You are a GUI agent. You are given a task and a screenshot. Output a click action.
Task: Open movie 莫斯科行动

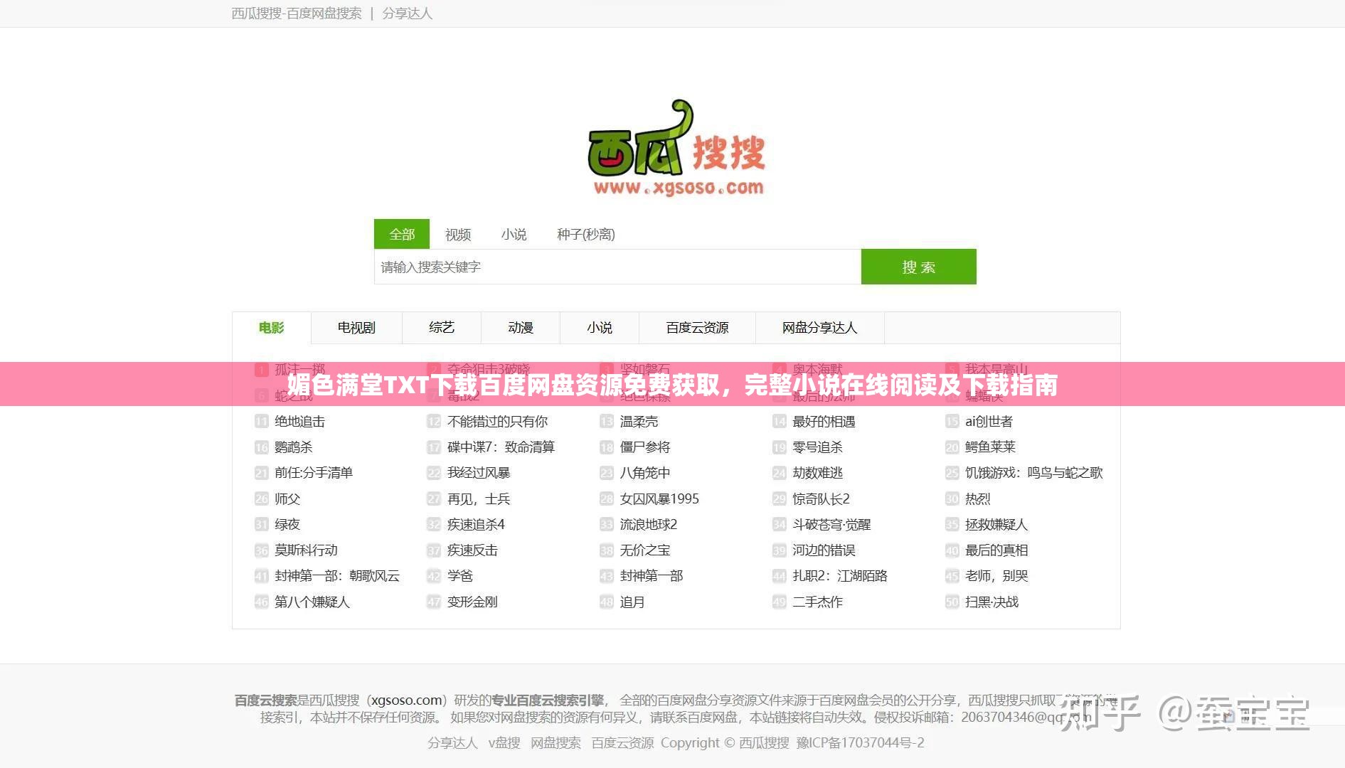coord(306,550)
